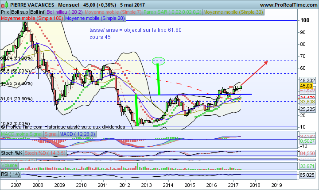Click the Moyenne mobile (Simple 7) label
The image size is (319, 190).
pos(113,12)
